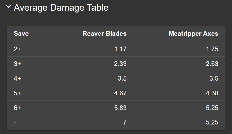Click Reaver Blades value 5.83
This screenshot has width=232, height=134.
tap(120, 108)
